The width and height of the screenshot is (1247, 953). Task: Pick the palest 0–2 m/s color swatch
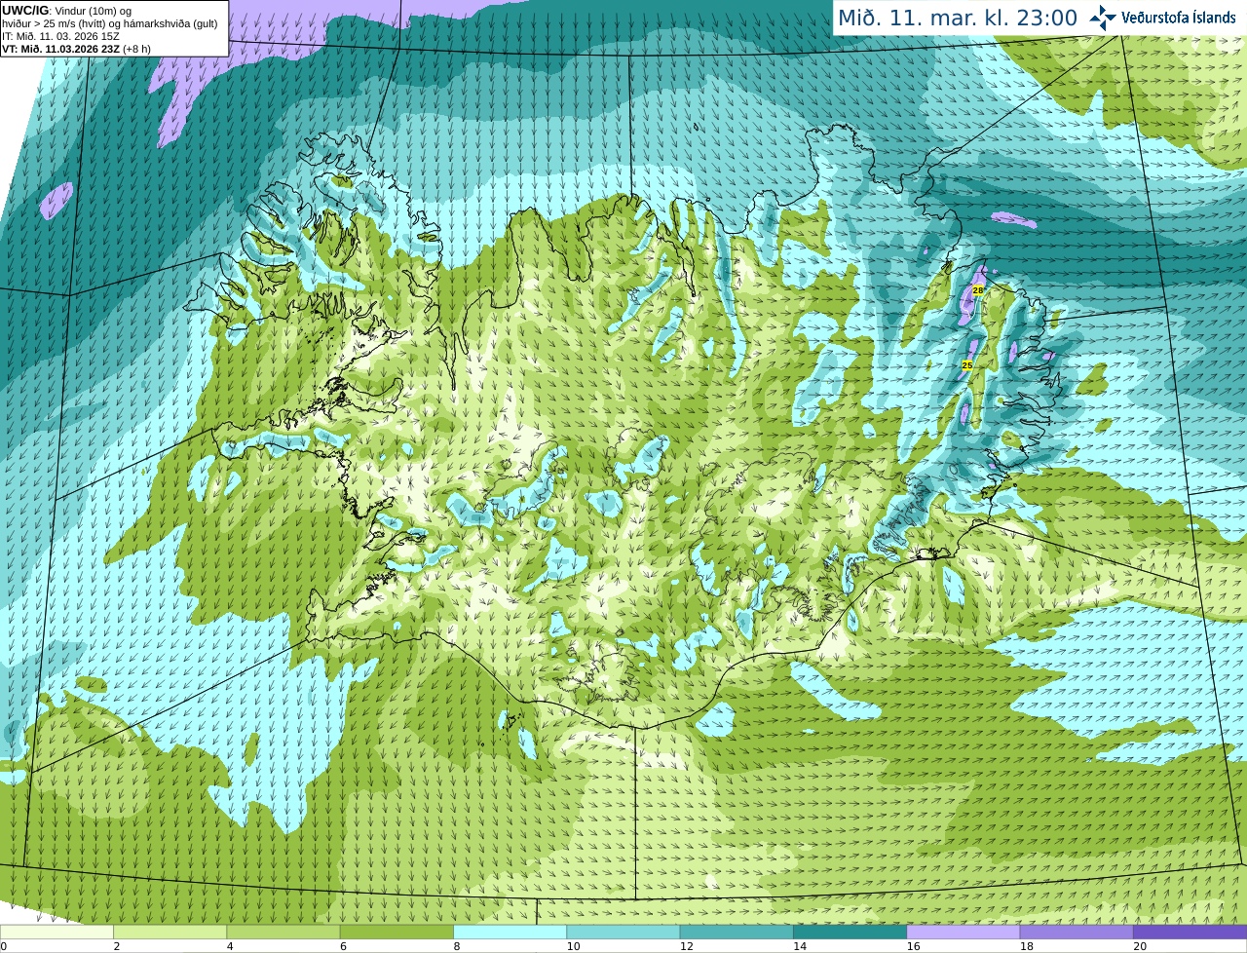pos(57,933)
